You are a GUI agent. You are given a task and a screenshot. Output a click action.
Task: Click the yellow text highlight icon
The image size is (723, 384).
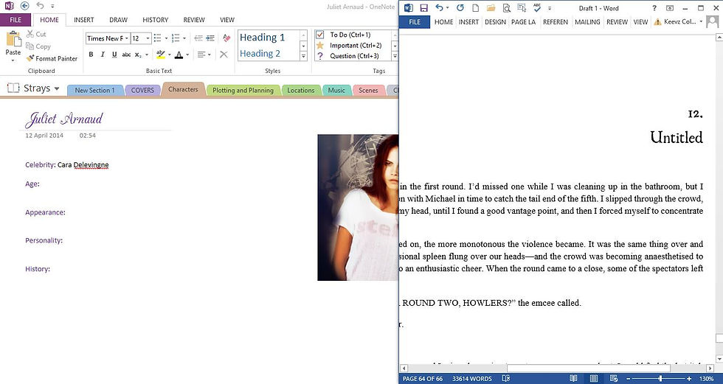(x=161, y=55)
